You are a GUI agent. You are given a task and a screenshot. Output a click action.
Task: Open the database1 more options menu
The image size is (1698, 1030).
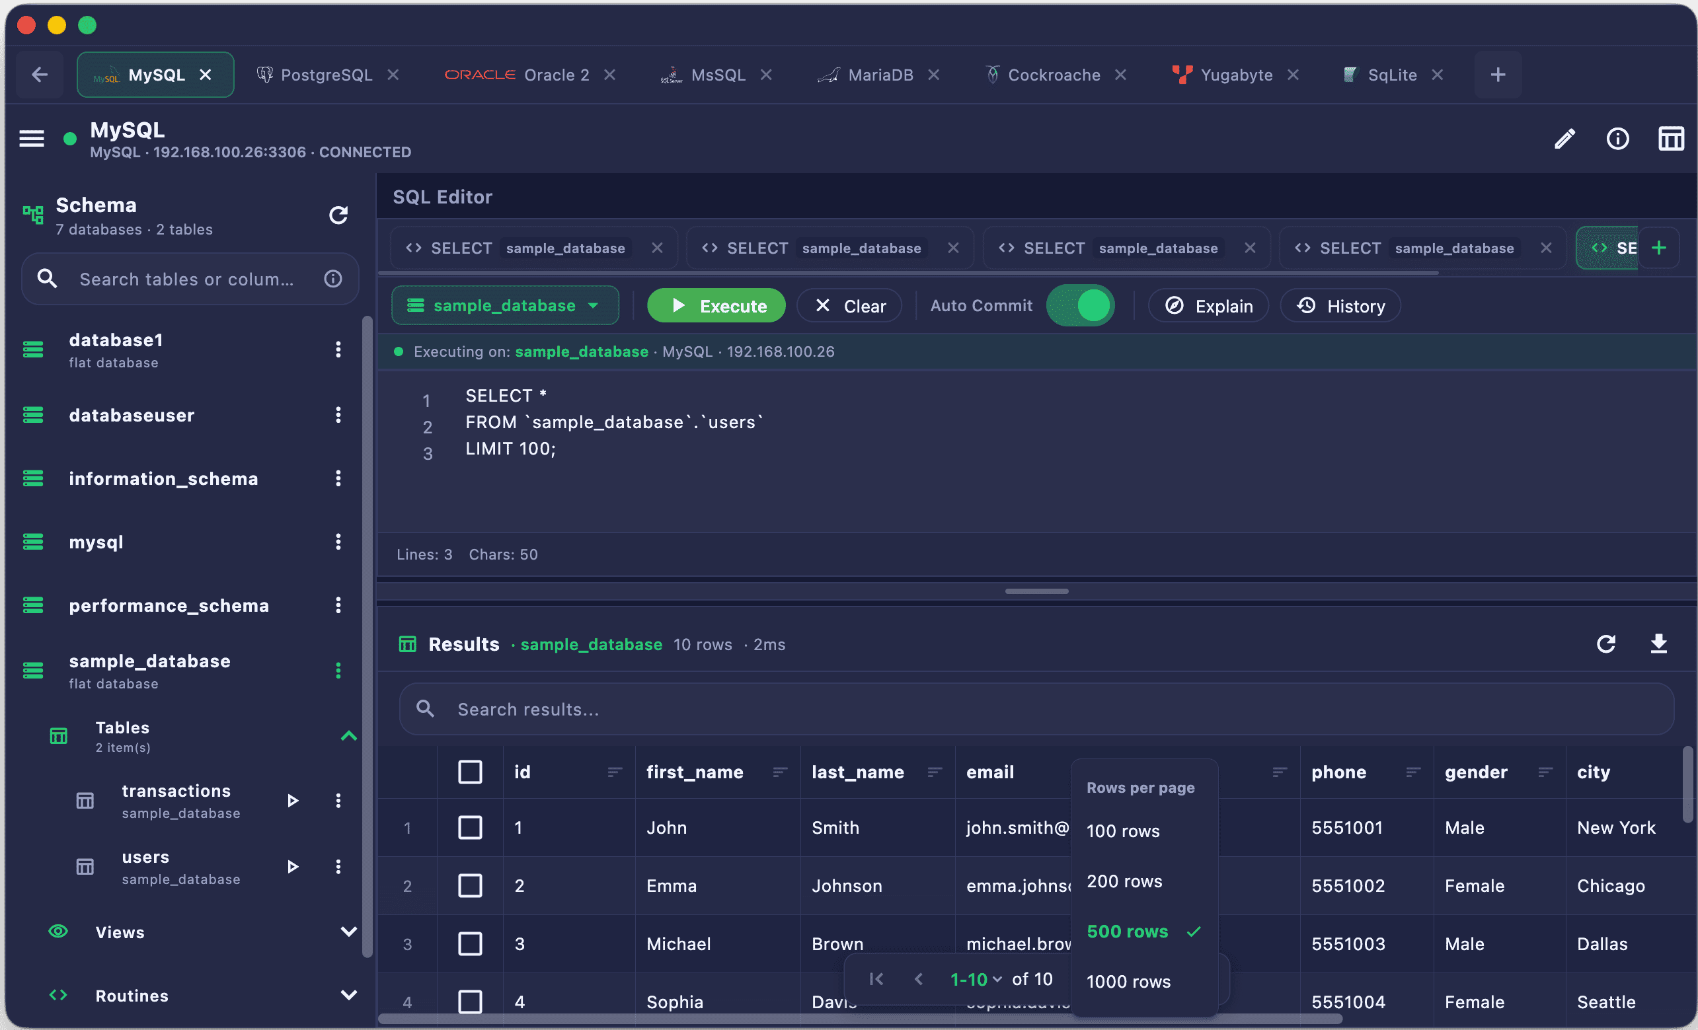coord(338,349)
